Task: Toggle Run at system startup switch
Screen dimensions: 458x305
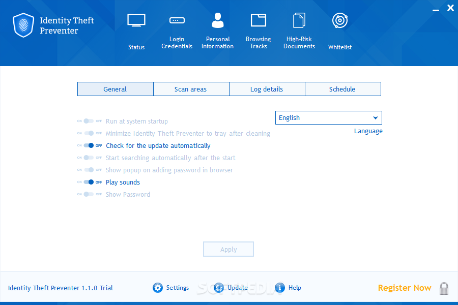Action: [x=89, y=121]
